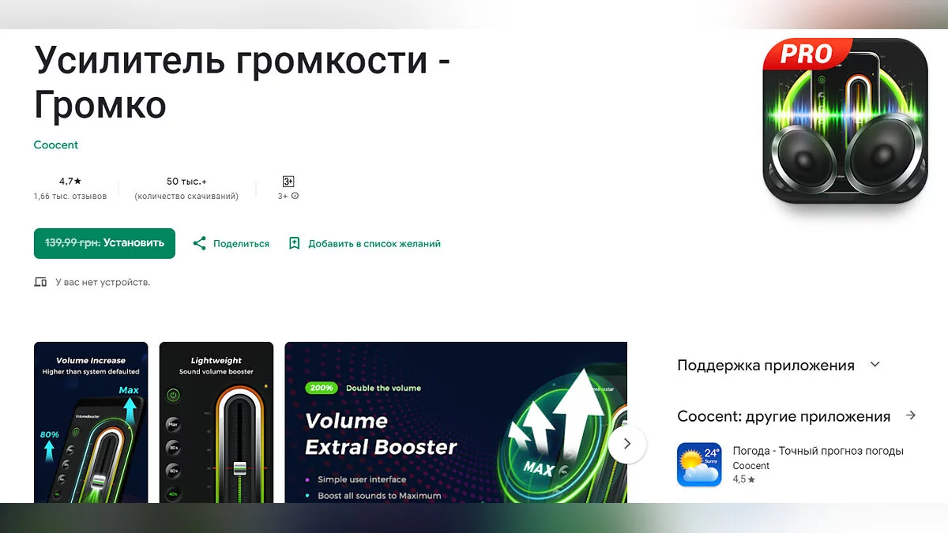
Task: Click the 50 тыс.+ downloads count
Action: 186,182
